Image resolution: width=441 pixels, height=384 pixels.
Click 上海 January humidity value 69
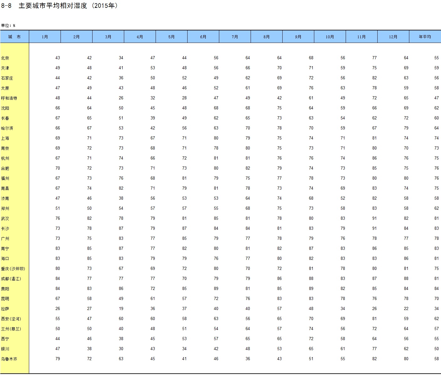(x=58, y=138)
